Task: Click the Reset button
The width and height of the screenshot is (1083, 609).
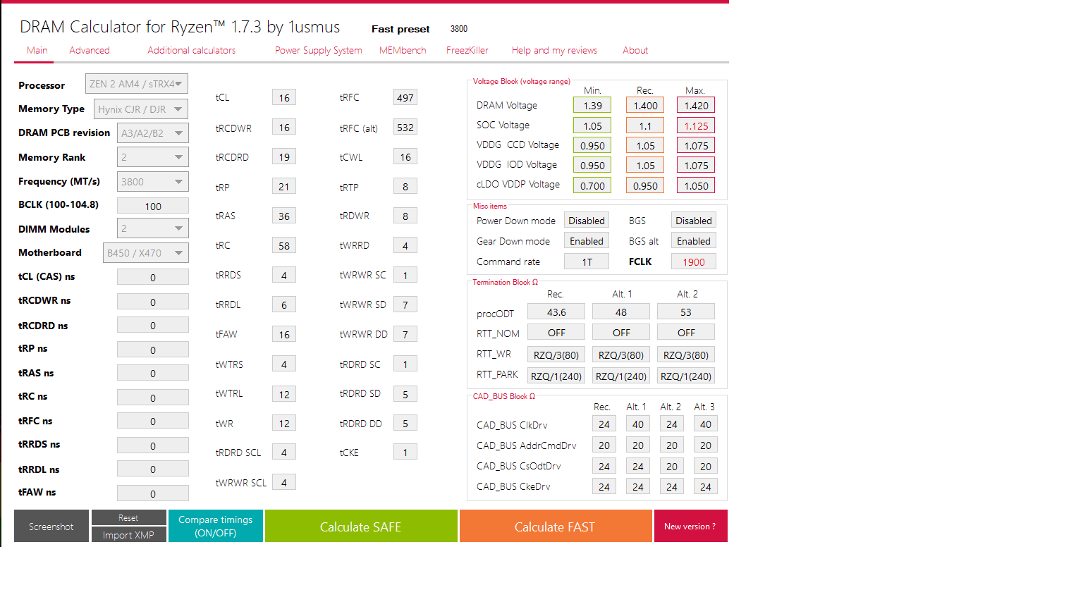Action: tap(128, 517)
